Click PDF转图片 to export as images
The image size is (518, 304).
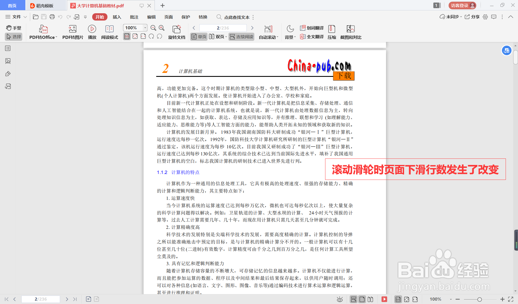pyautogui.click(x=73, y=32)
